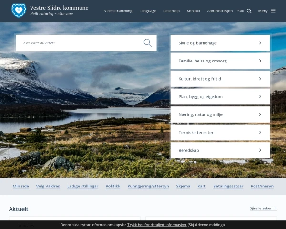Open detailed cookie information link
This screenshot has width=286, height=229.
pos(156,224)
